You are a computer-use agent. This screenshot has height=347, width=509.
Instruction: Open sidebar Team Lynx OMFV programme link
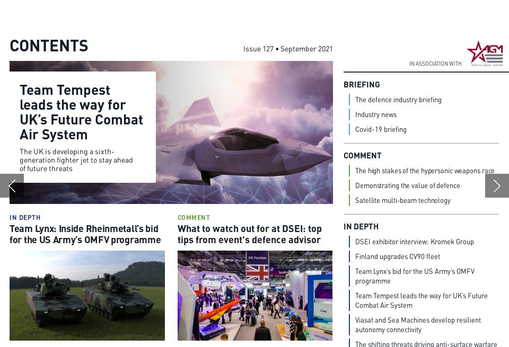415,276
